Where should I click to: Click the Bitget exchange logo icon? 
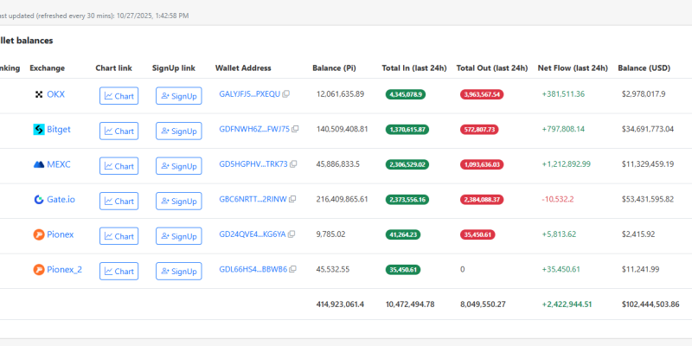tap(38, 130)
